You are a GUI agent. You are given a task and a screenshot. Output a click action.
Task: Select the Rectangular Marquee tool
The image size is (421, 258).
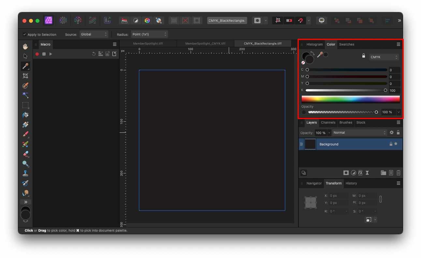pyautogui.click(x=25, y=105)
